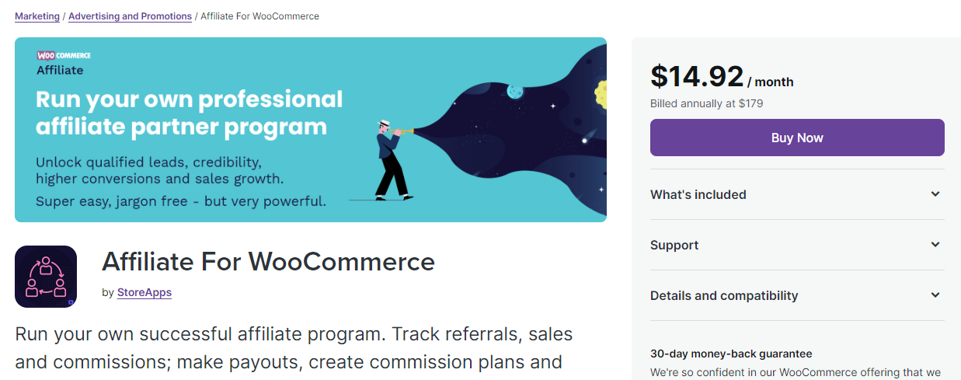The image size is (961, 380).
Task: Click the WooCommerce Affiliate logo in banner
Action: coord(64,63)
